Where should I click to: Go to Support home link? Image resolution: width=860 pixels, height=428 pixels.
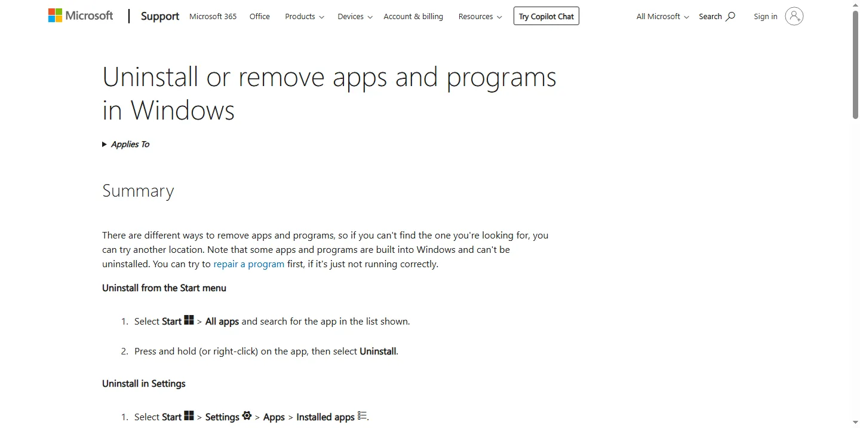tap(160, 16)
